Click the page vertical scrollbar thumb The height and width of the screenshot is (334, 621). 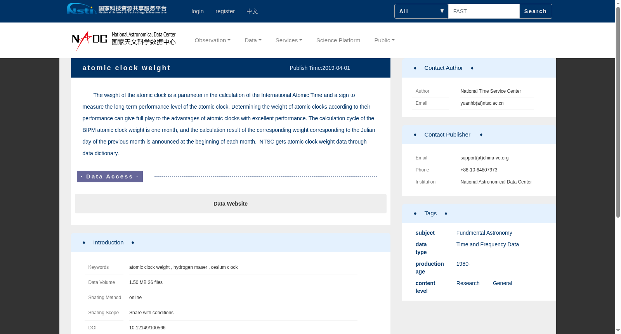pos(618,112)
